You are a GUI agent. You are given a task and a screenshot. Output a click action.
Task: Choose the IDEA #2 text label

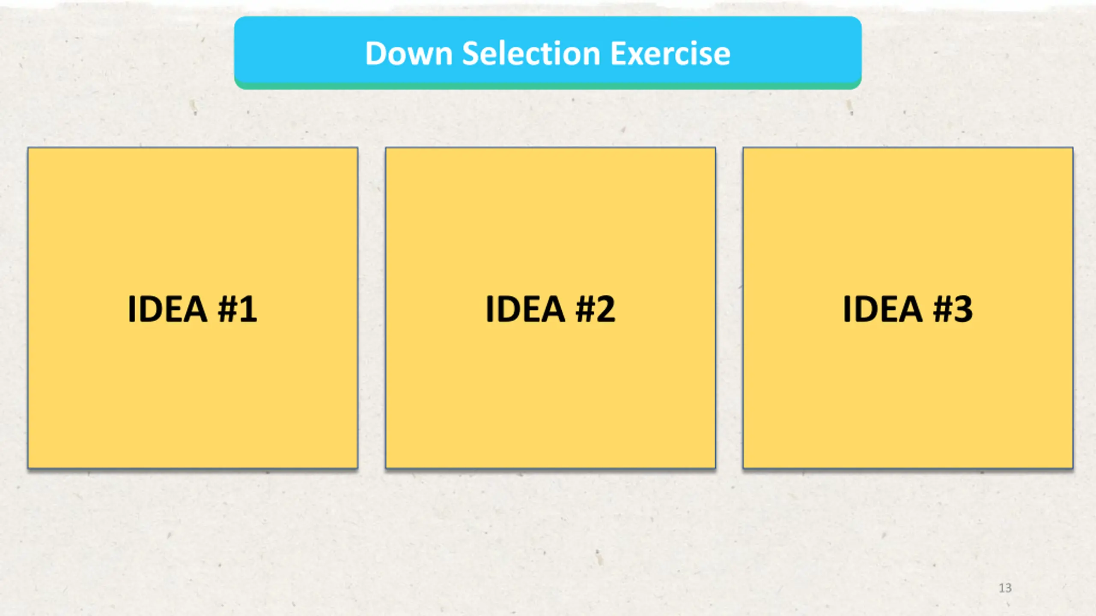point(550,309)
